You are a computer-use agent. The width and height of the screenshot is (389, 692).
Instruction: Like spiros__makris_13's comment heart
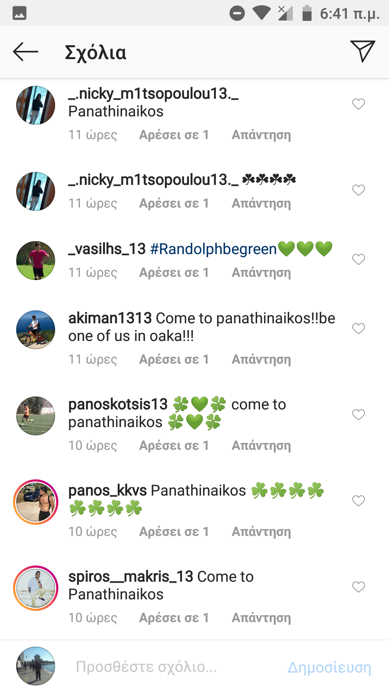pyautogui.click(x=358, y=587)
